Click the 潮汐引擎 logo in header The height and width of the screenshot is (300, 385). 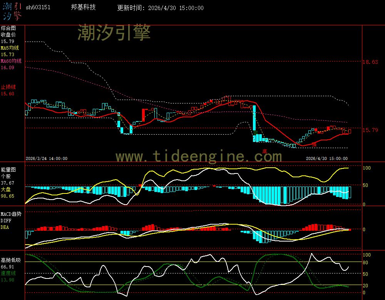pos(12,11)
